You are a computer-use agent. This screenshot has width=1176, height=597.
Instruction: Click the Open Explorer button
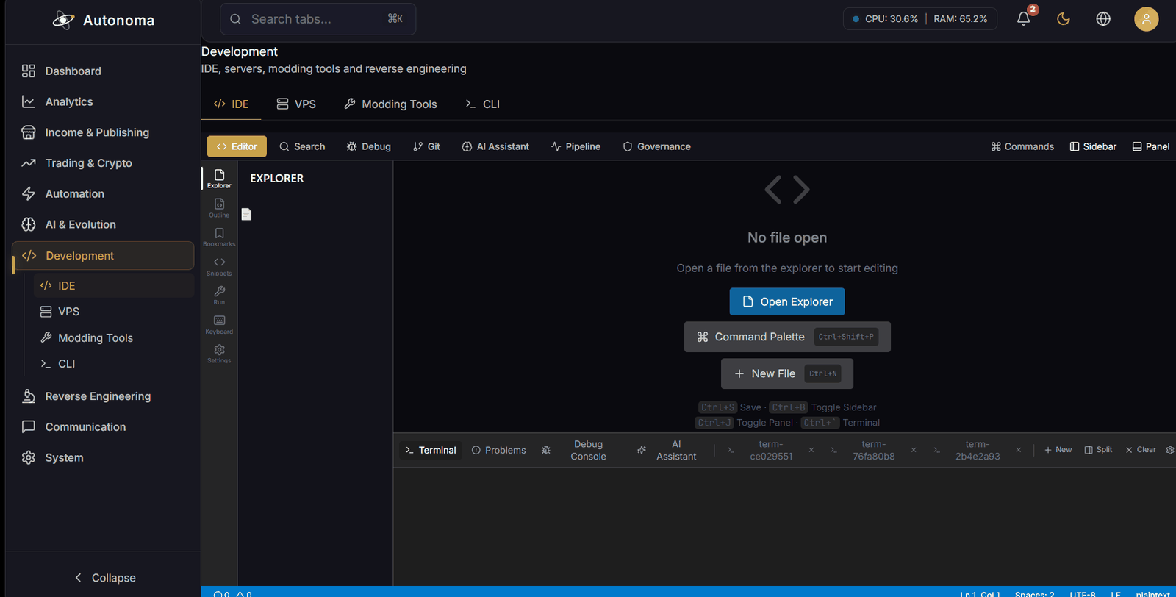pos(787,301)
